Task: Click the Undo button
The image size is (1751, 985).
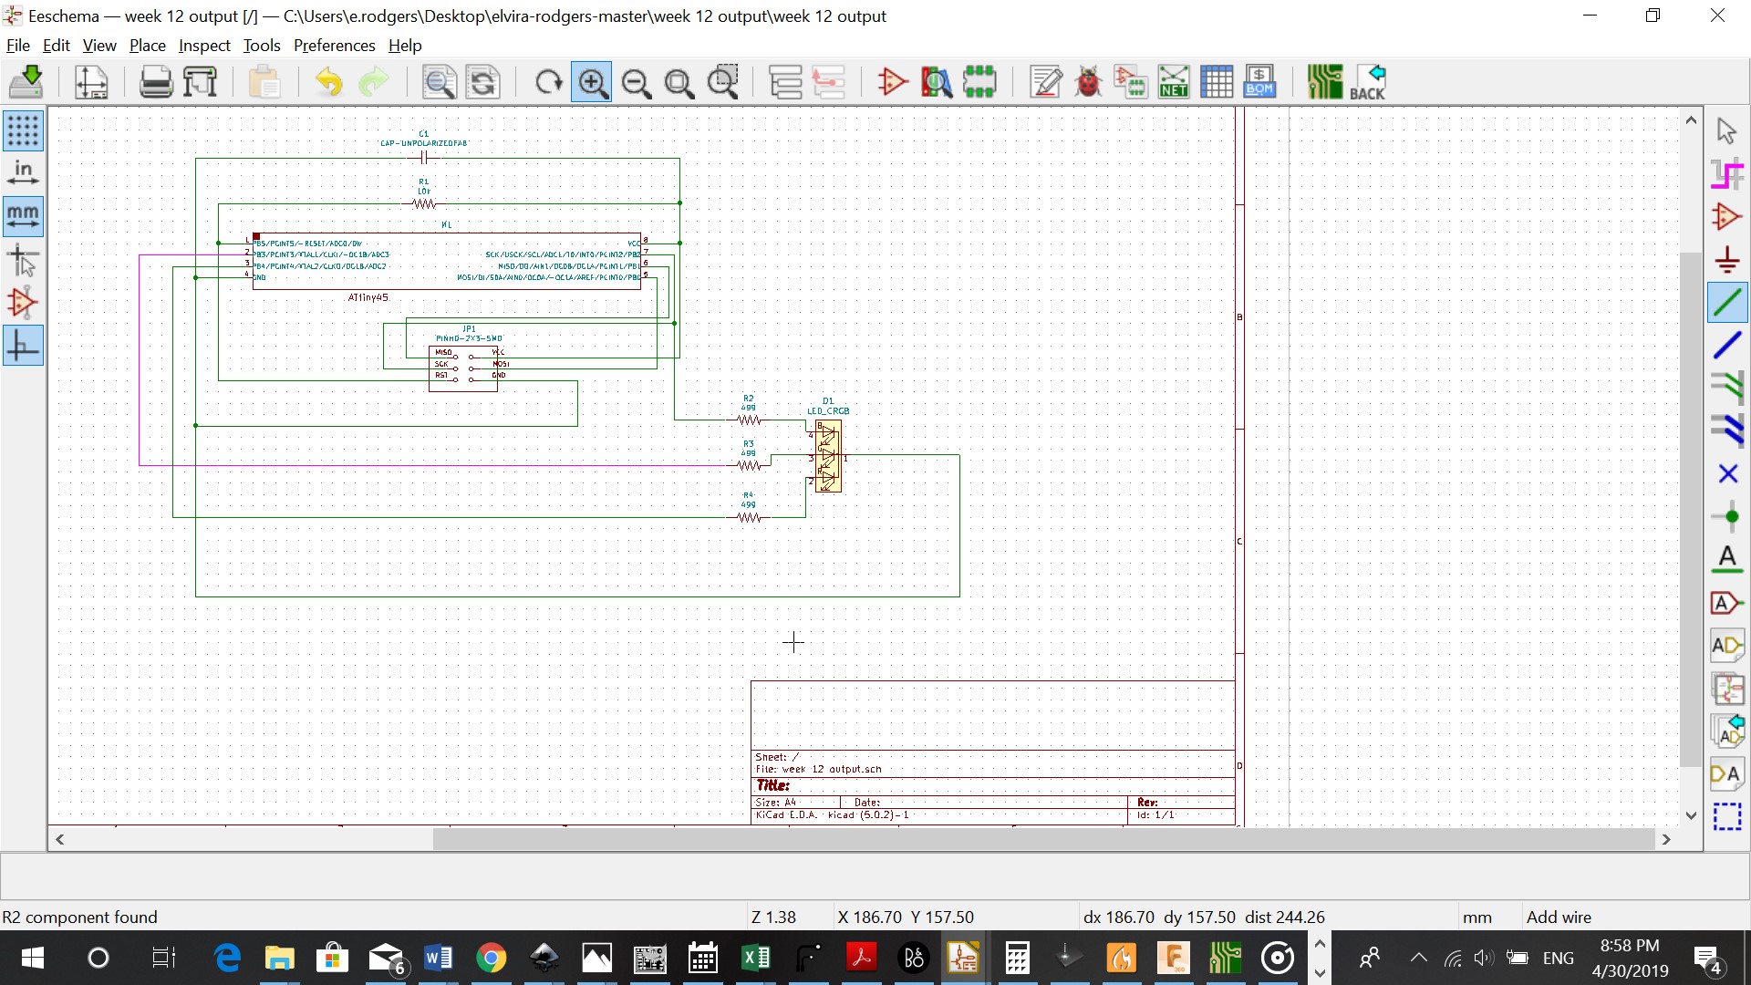Action: [328, 83]
